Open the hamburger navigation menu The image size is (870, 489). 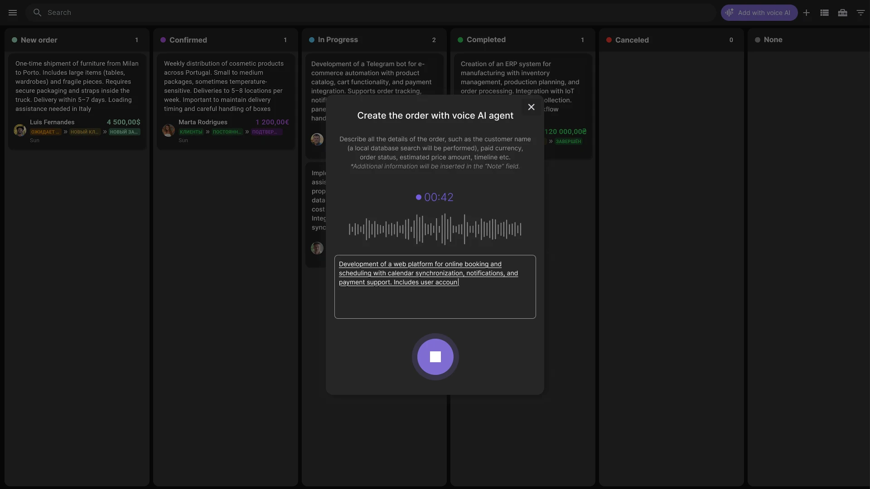[12, 12]
